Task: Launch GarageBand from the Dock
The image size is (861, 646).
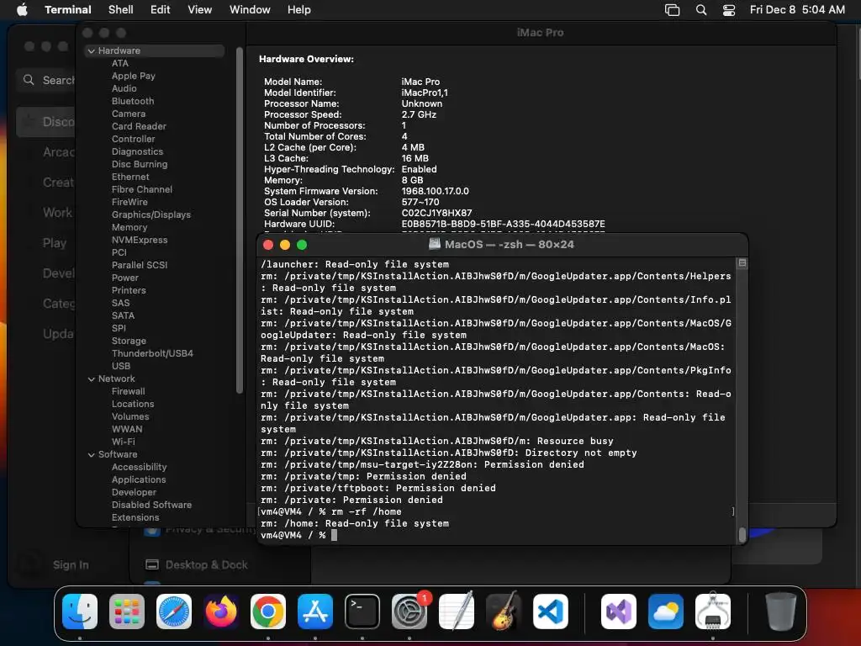Action: [504, 612]
